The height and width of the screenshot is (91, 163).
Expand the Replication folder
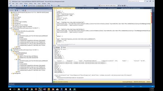click(x=12, y=19)
